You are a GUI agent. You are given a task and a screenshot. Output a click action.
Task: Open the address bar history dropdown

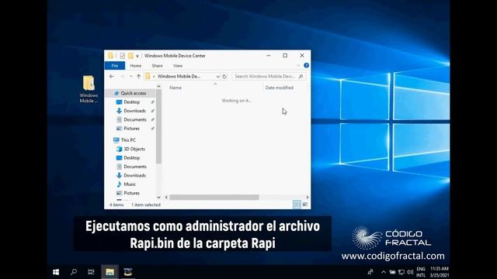217,77
